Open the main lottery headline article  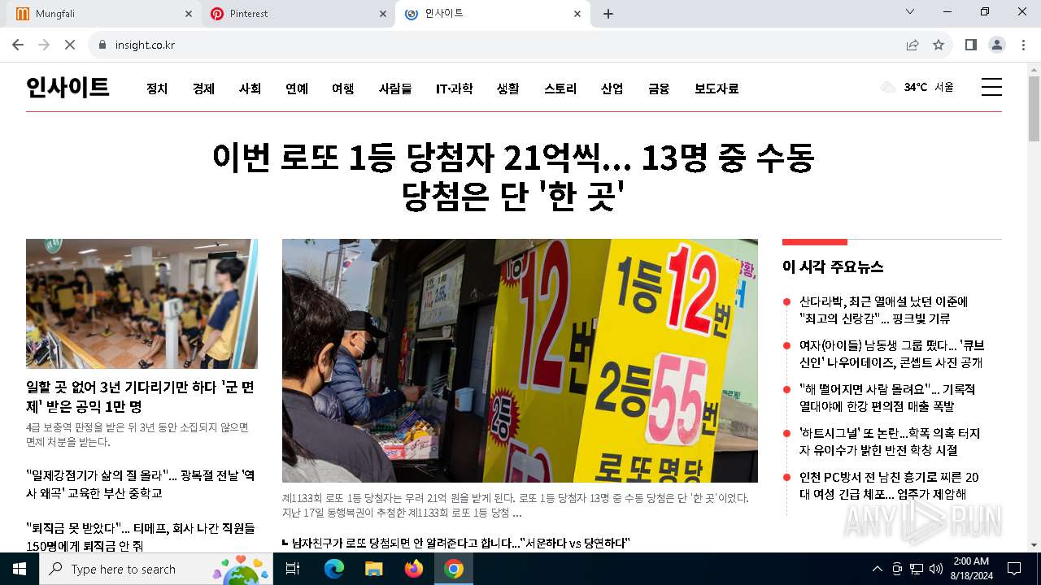(513, 176)
